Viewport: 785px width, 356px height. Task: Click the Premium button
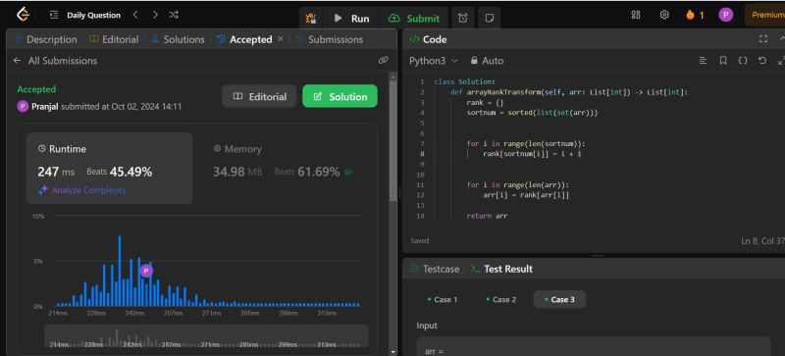pos(766,15)
